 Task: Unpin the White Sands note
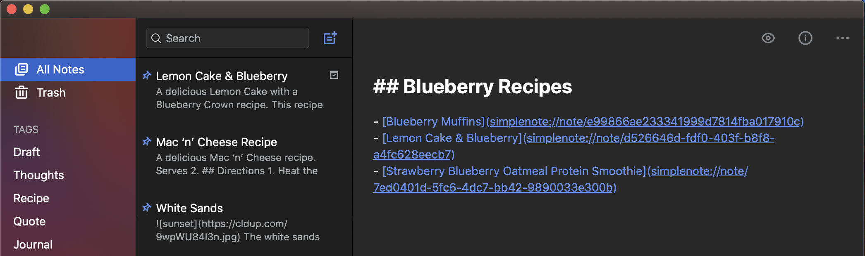pyautogui.click(x=147, y=208)
